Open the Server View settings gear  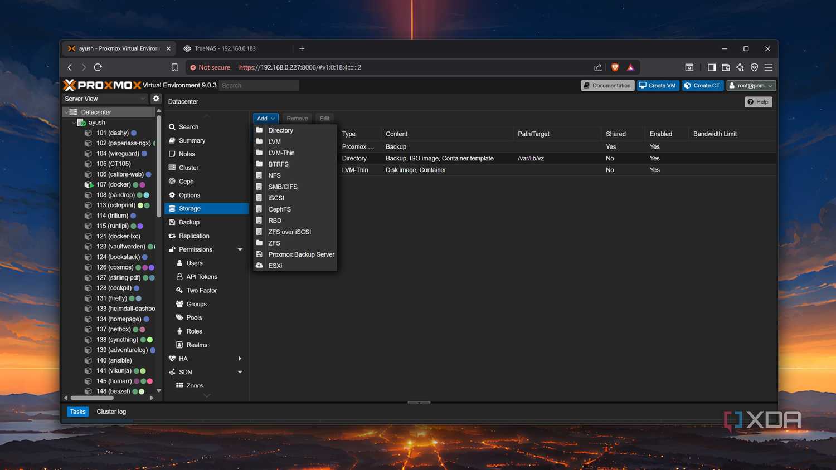pos(156,99)
